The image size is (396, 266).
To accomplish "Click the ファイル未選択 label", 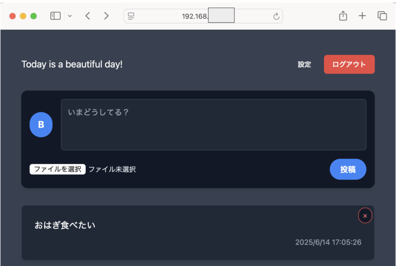I will (112, 169).
